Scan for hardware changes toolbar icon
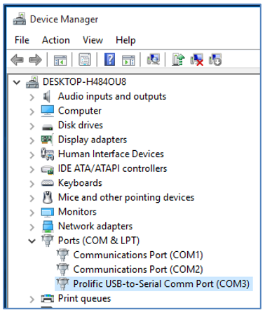The height and width of the screenshot is (315, 265). click(x=154, y=60)
